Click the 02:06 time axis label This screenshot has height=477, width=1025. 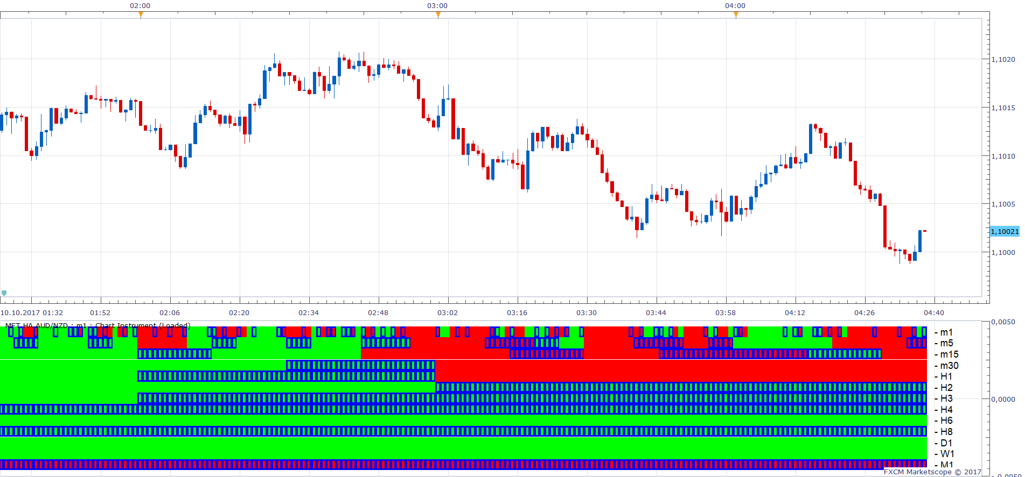tap(170, 313)
